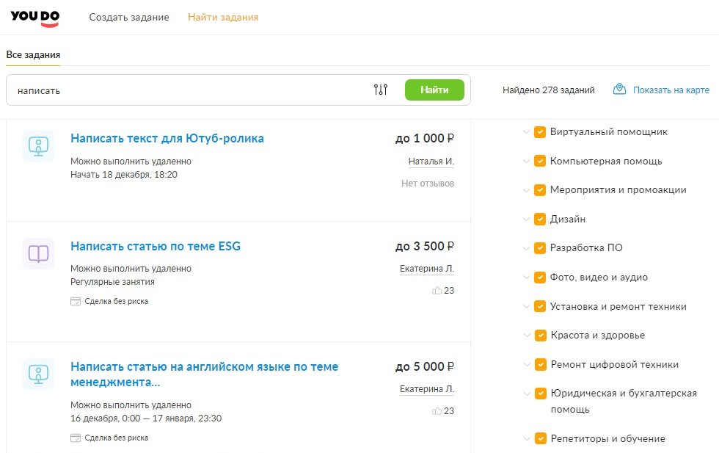Open Показать на карте link
This screenshot has width=719, height=453.
671,90
